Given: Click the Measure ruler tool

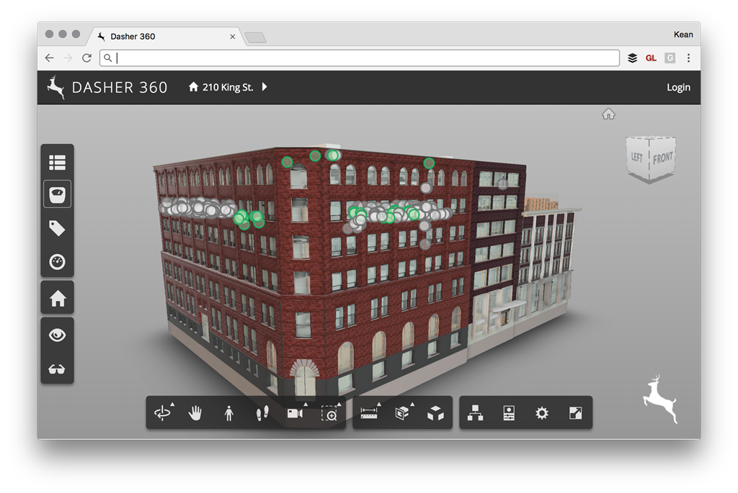Looking at the screenshot, I should click(369, 413).
